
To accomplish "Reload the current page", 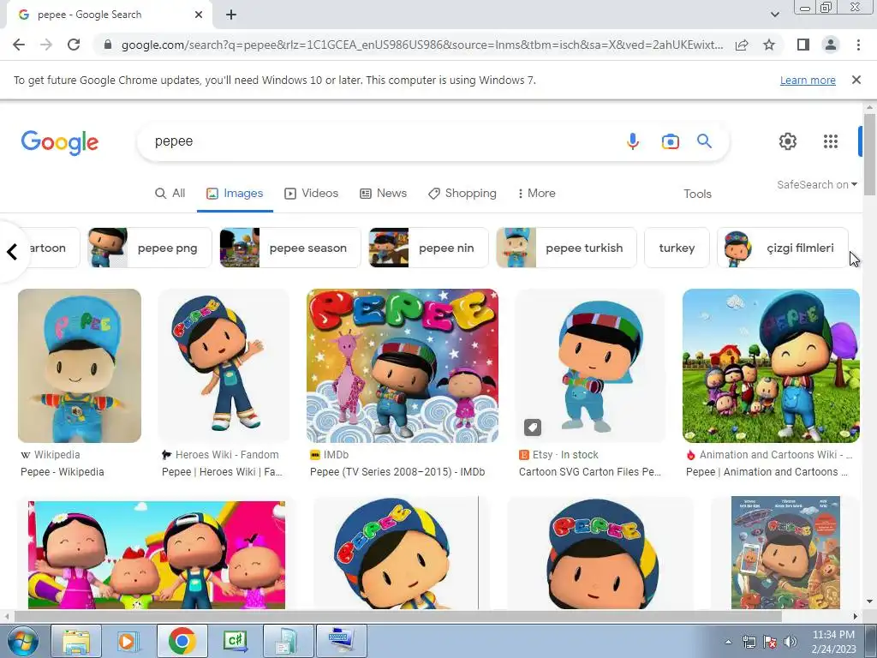I will click(74, 45).
